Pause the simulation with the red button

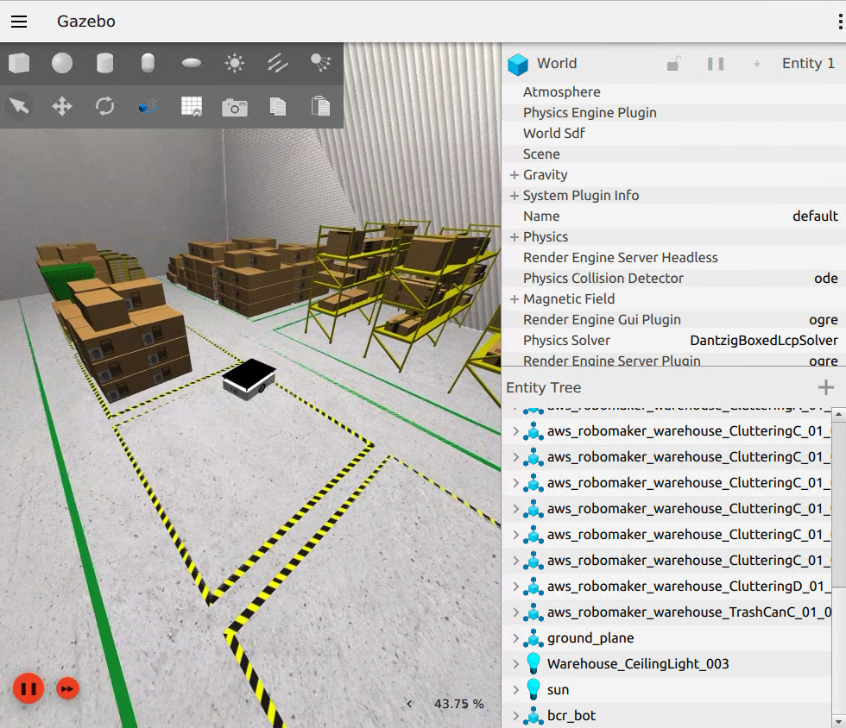(28, 688)
